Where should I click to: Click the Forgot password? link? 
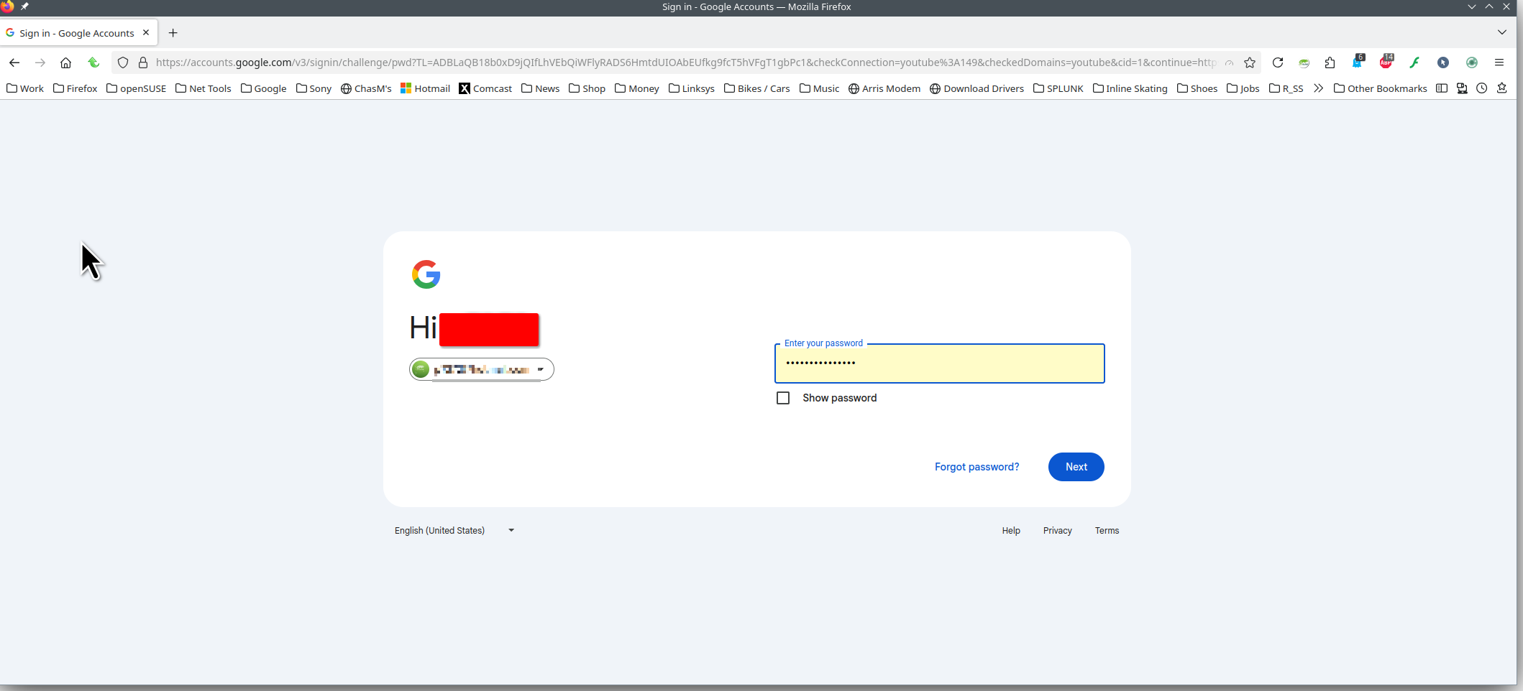click(x=977, y=467)
